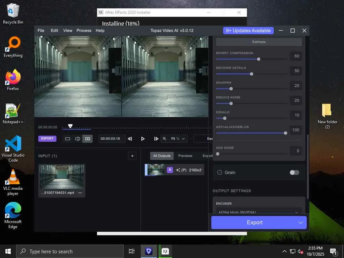Viewport: 344px width, 258px height.
Task: Open the Help menu
Action: point(100,31)
